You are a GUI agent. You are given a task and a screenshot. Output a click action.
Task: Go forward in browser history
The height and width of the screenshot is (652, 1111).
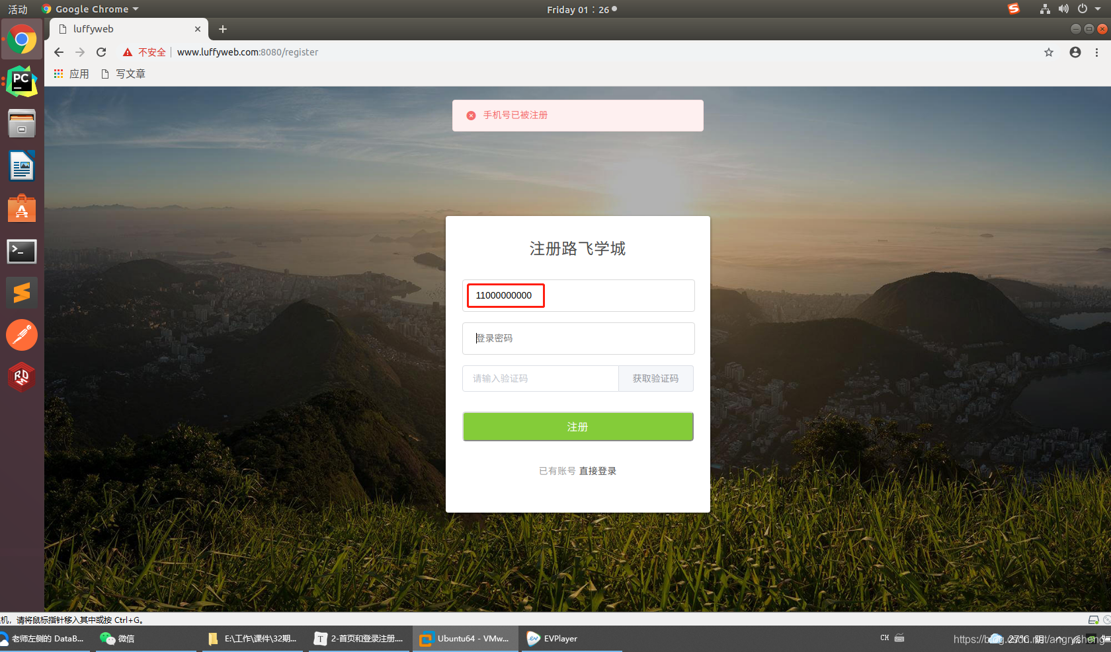point(80,52)
